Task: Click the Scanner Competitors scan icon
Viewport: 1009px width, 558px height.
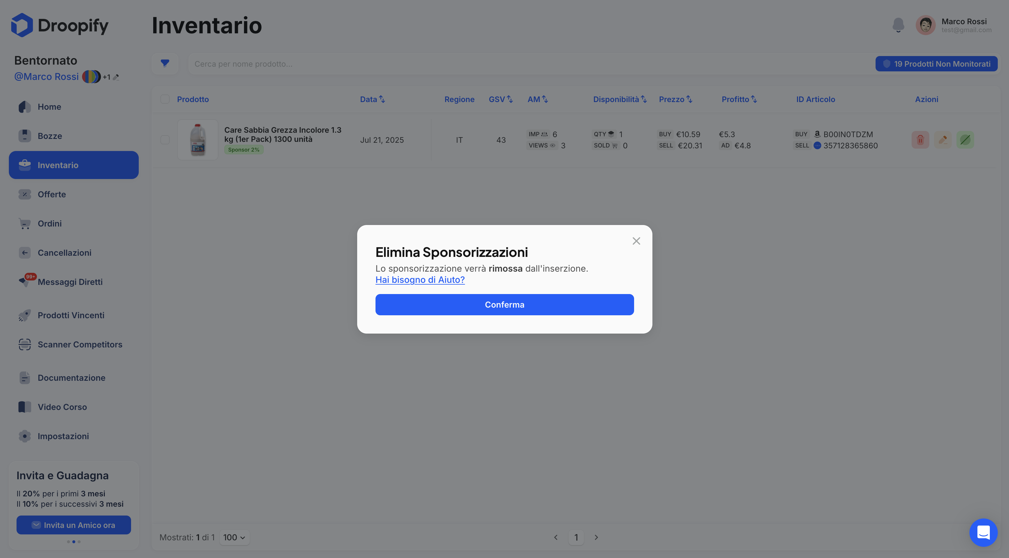Action: [25, 344]
